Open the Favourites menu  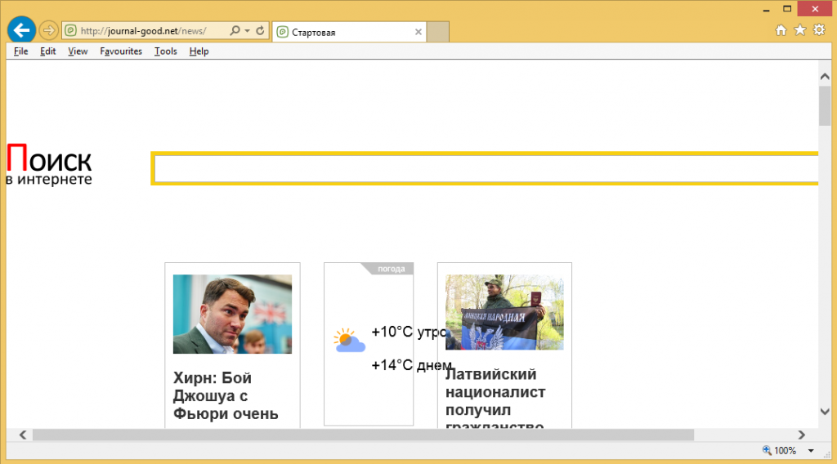click(121, 51)
